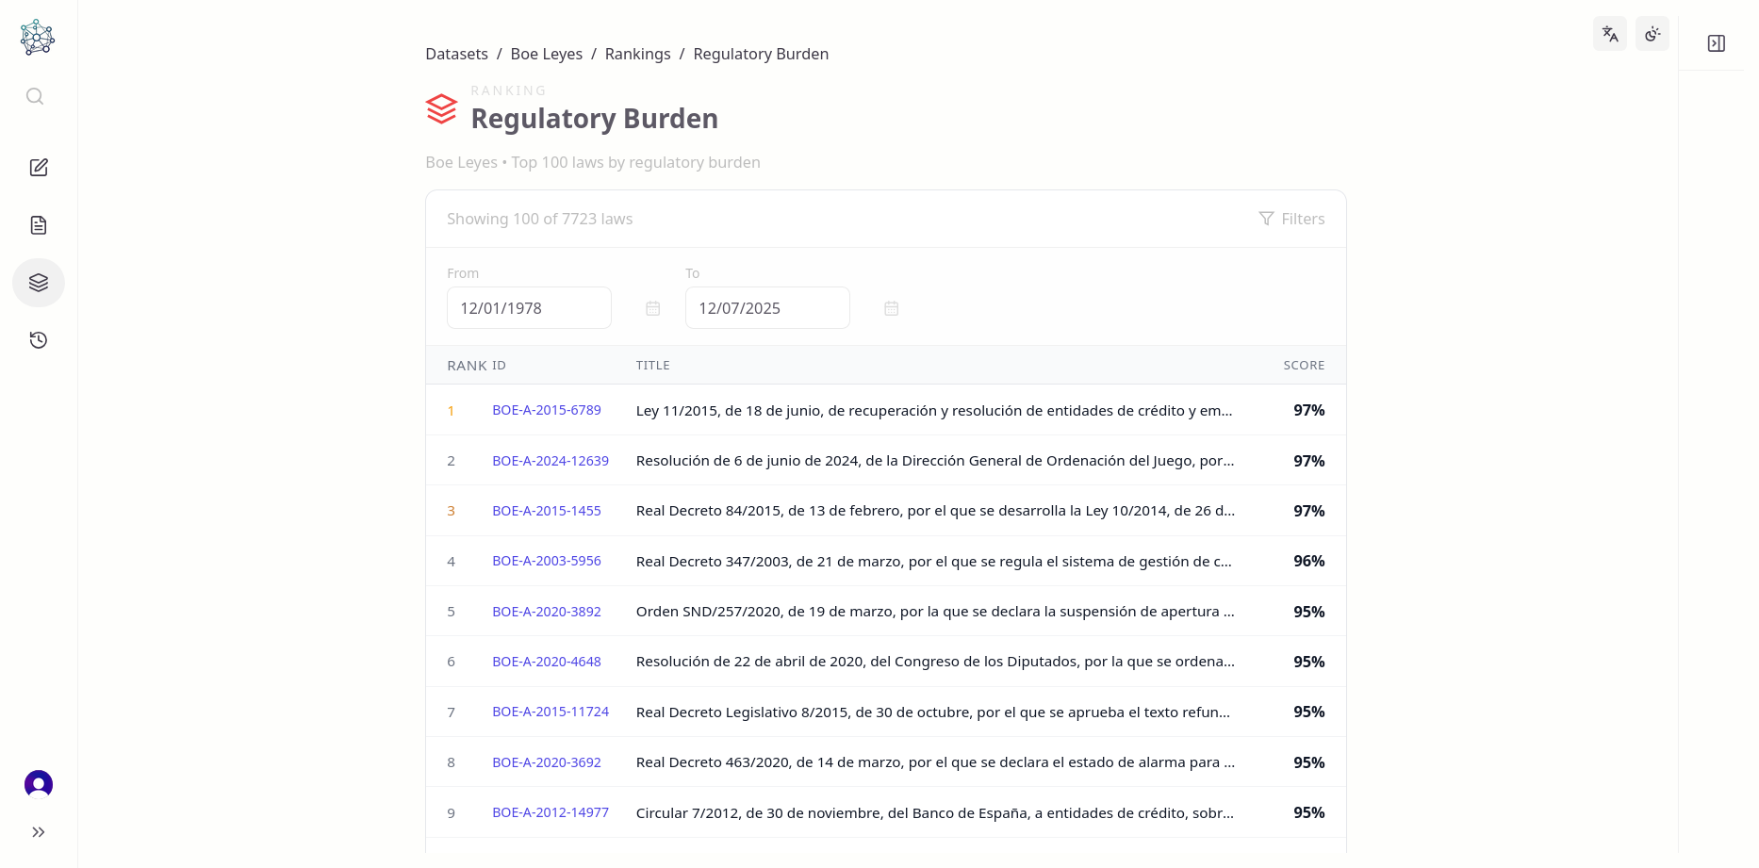Screen dimensions: 1759x868
Task: Toggle dark mode with the moon icon
Action: 1652,33
